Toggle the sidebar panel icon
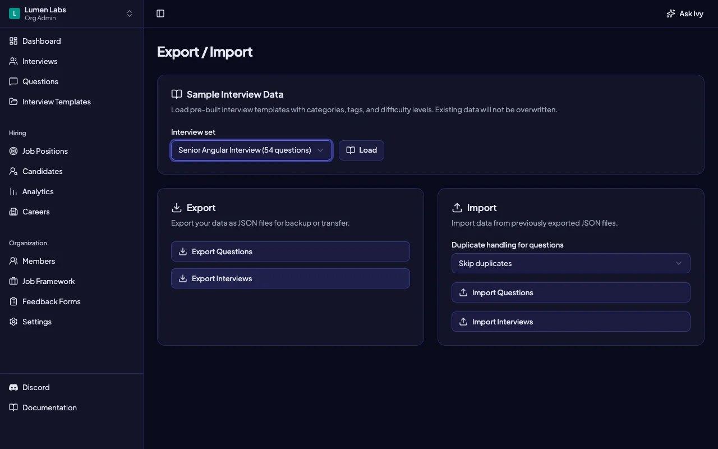718x449 pixels. click(160, 13)
